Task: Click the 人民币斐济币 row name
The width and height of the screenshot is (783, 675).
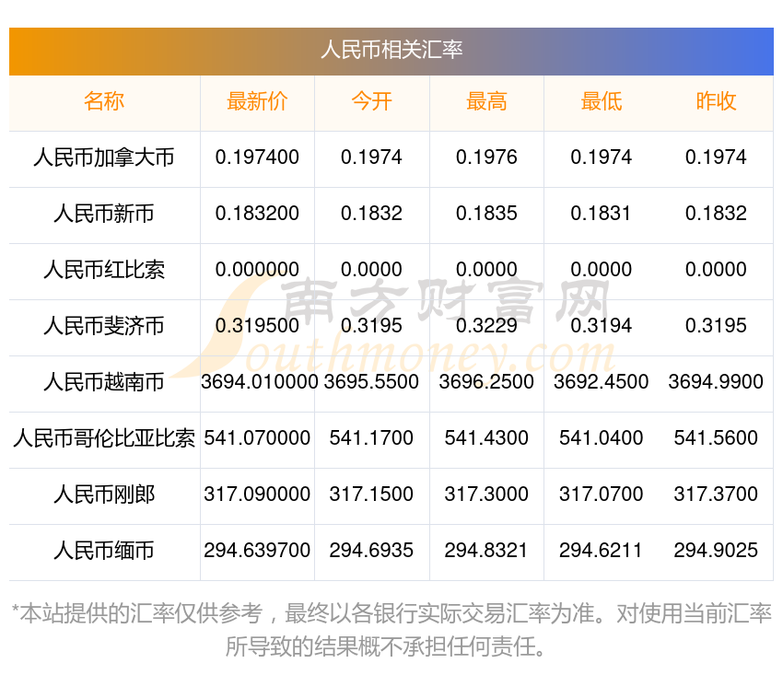Action: [104, 326]
